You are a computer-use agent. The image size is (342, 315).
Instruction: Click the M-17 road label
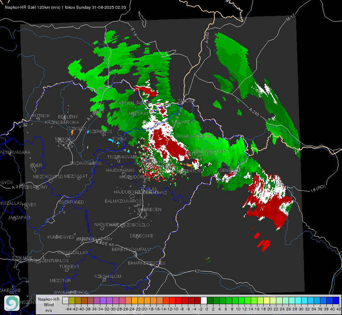coord(290,17)
